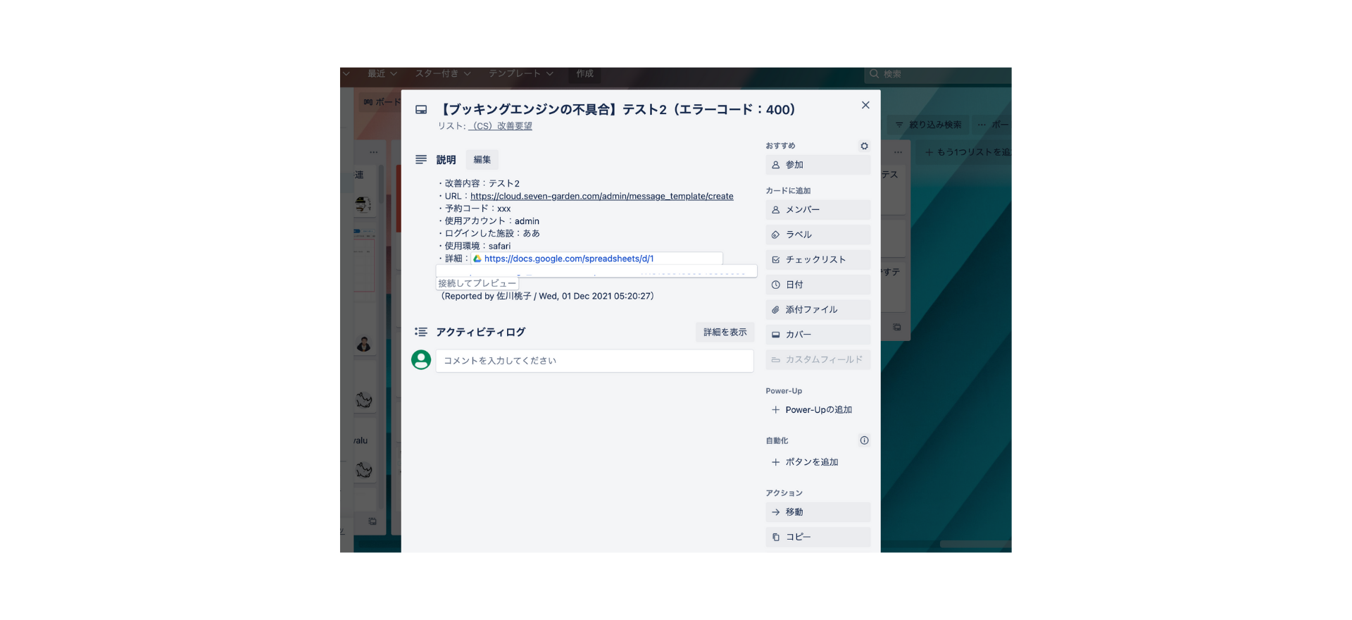Click the 予約コード：xxx line

[x=475, y=209]
